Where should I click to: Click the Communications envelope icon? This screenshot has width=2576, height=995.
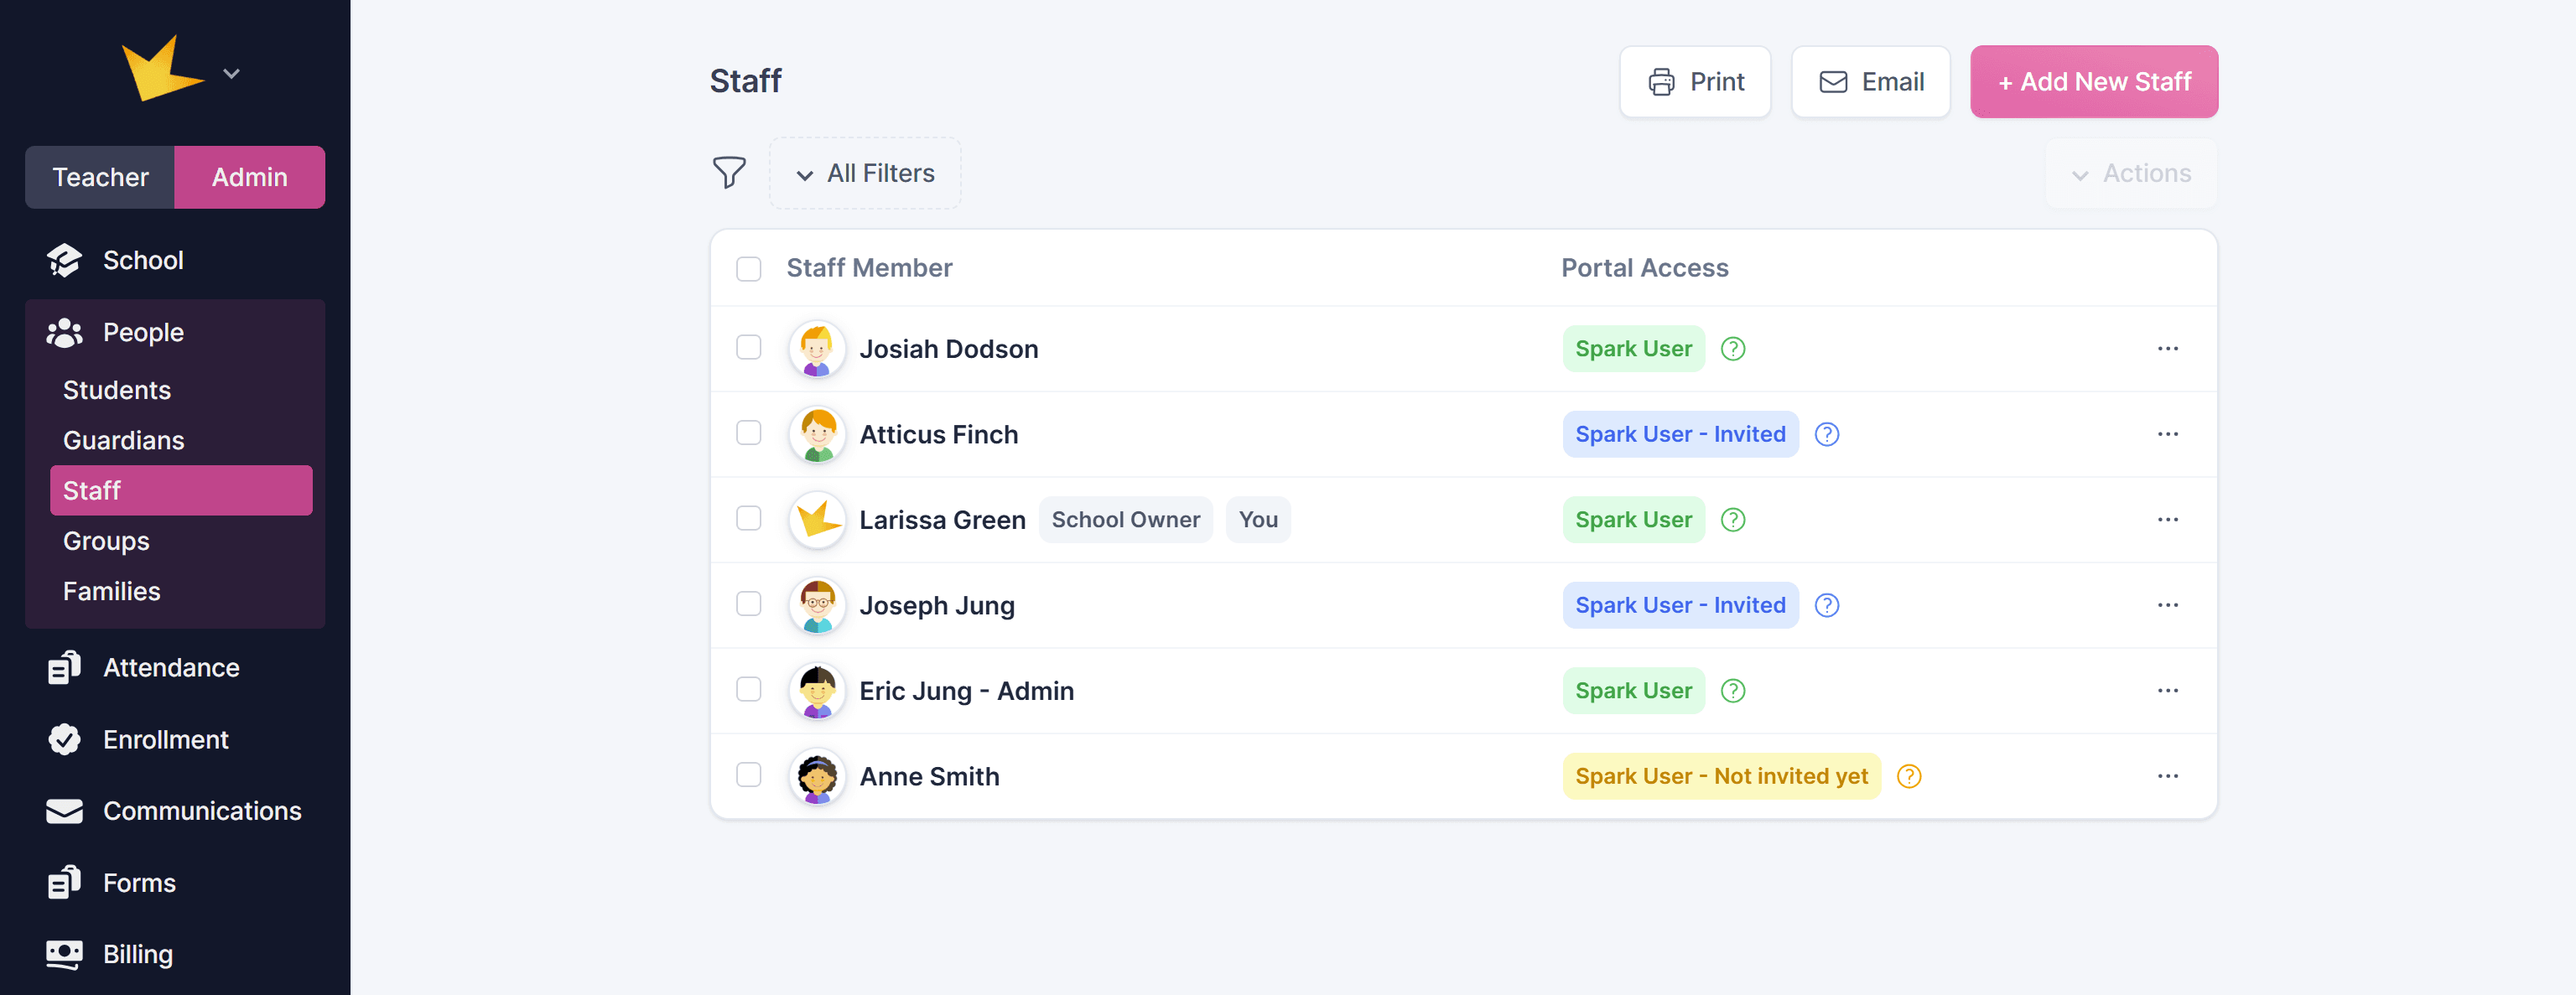(65, 811)
